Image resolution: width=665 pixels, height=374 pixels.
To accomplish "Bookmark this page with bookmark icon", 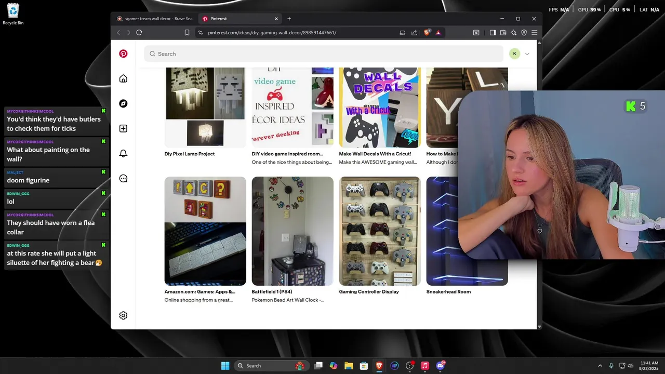I will [x=187, y=32].
